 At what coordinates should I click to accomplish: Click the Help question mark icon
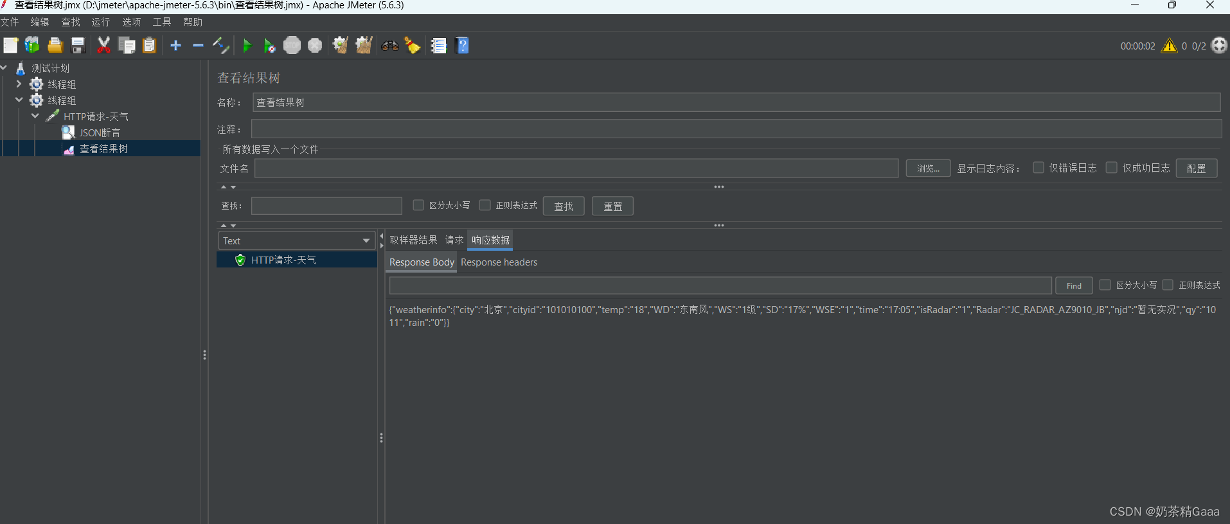(462, 46)
